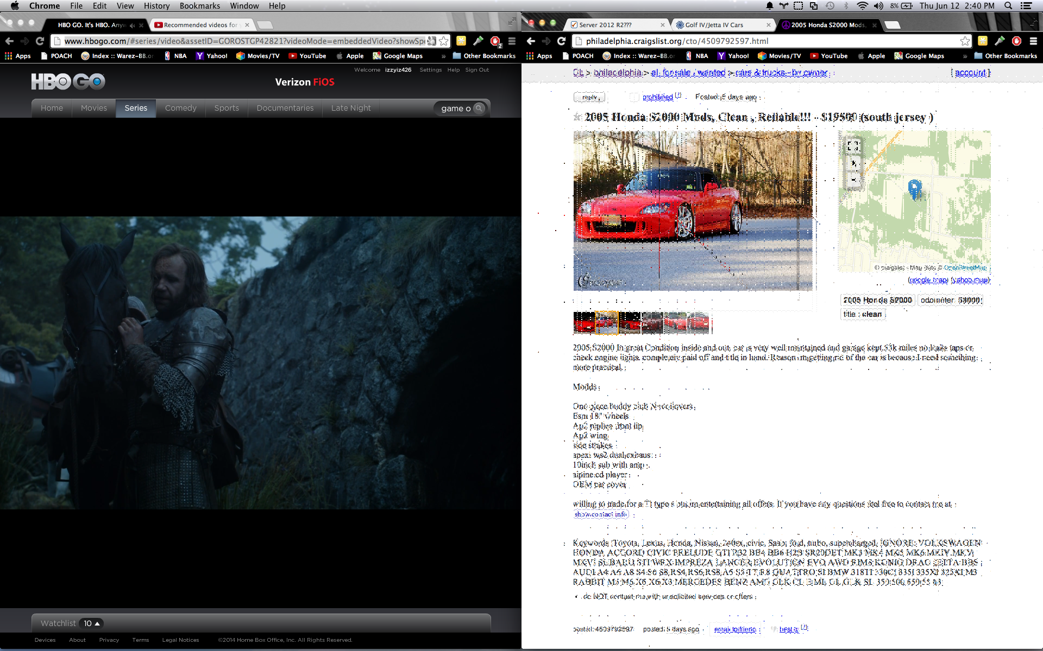
Task: Select the second car photo thumbnail
Action: pos(607,323)
